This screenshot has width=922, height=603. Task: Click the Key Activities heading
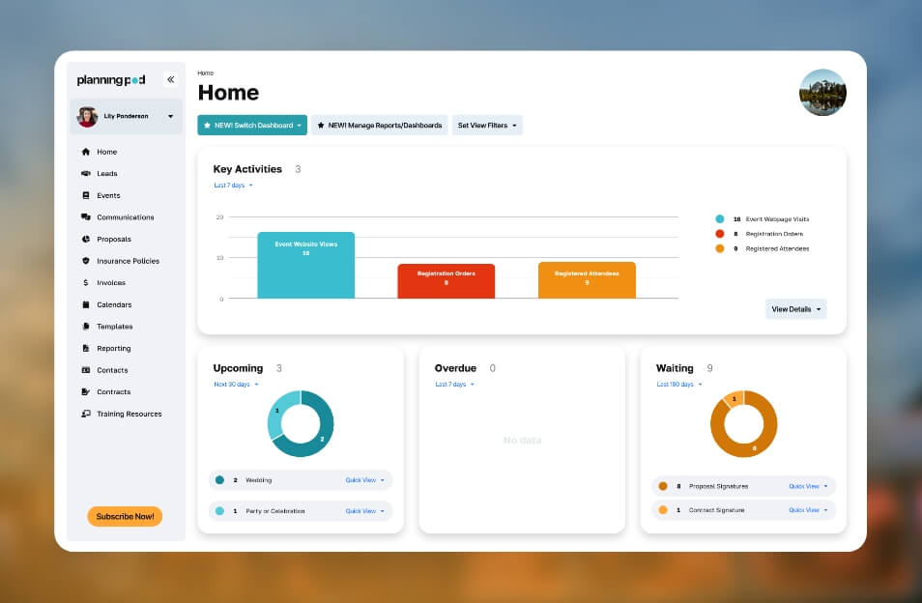(x=247, y=169)
